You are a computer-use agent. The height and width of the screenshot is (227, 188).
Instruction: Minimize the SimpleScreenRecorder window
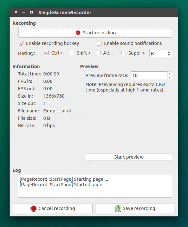pyautogui.click(x=24, y=12)
